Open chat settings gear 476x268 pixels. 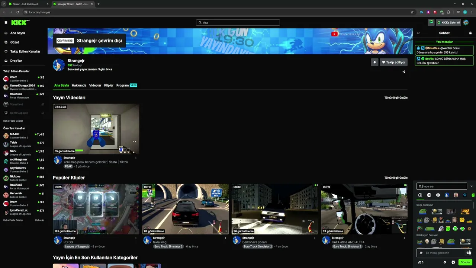(x=445, y=262)
